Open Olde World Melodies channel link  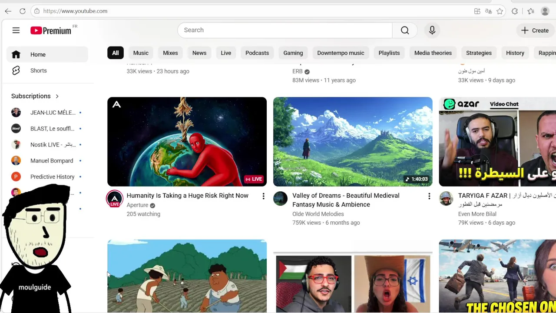click(318, 214)
